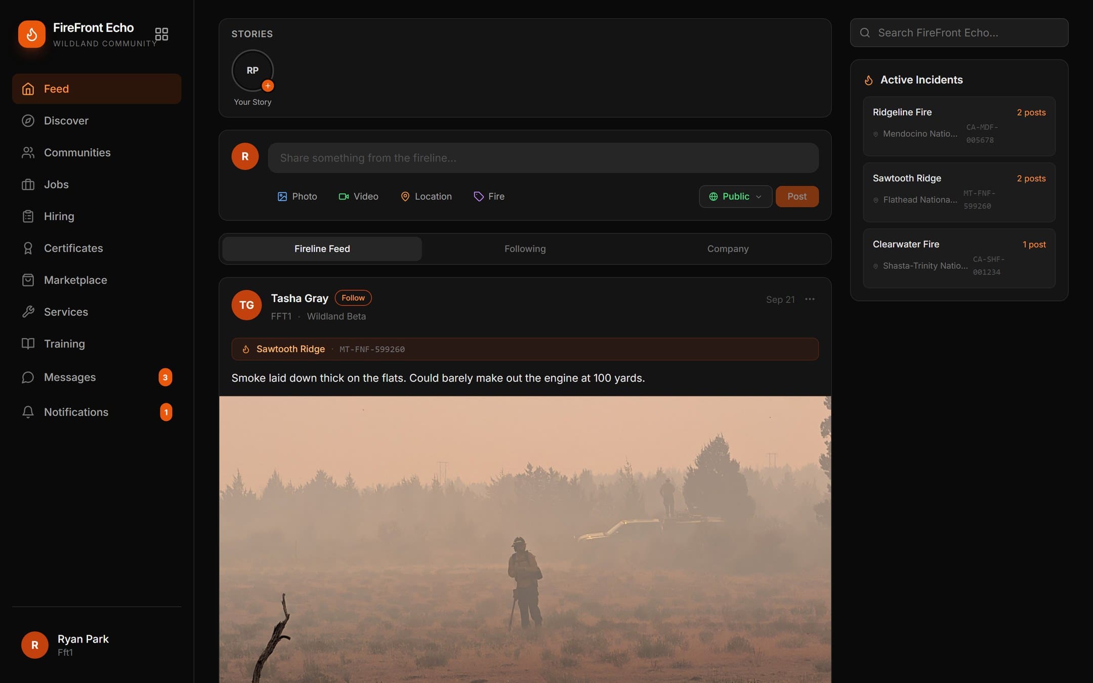Click the Services wrench icon
Screen dimensions: 1093x683
tap(28, 312)
